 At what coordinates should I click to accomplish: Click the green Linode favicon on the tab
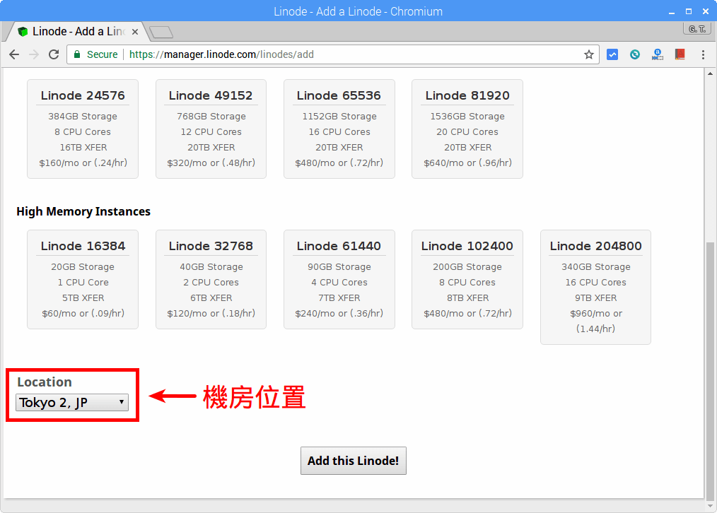point(21,31)
